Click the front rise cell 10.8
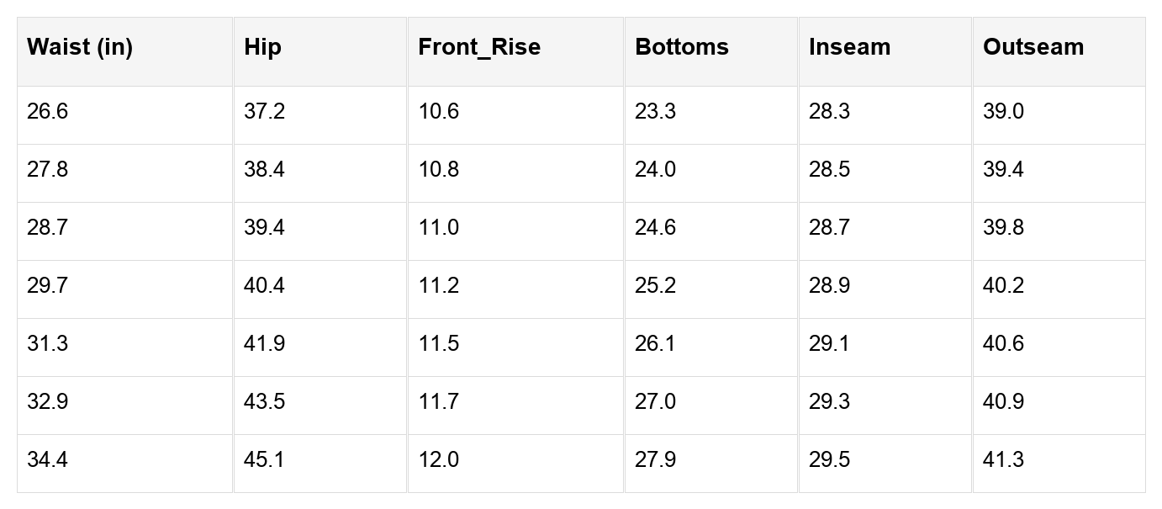Screen dimensions: 1162x509 pos(438,170)
